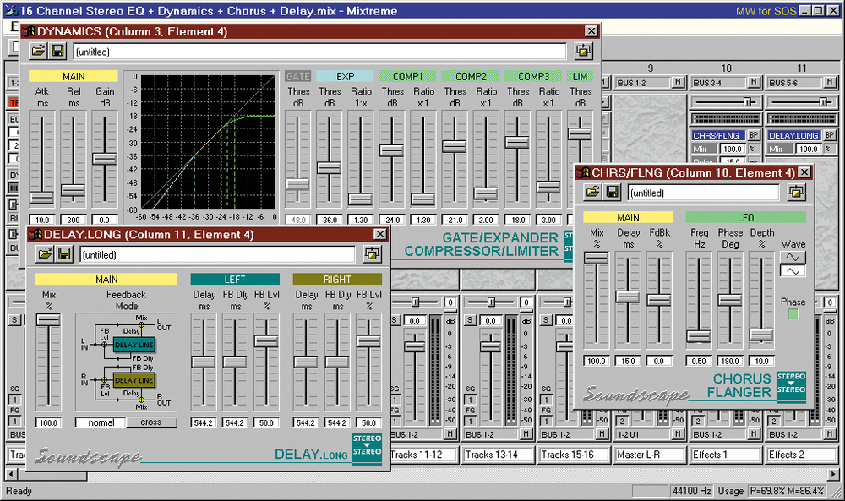Open preset file in DYNAMICS window
Viewport: 845px width, 501px height.
[x=38, y=52]
